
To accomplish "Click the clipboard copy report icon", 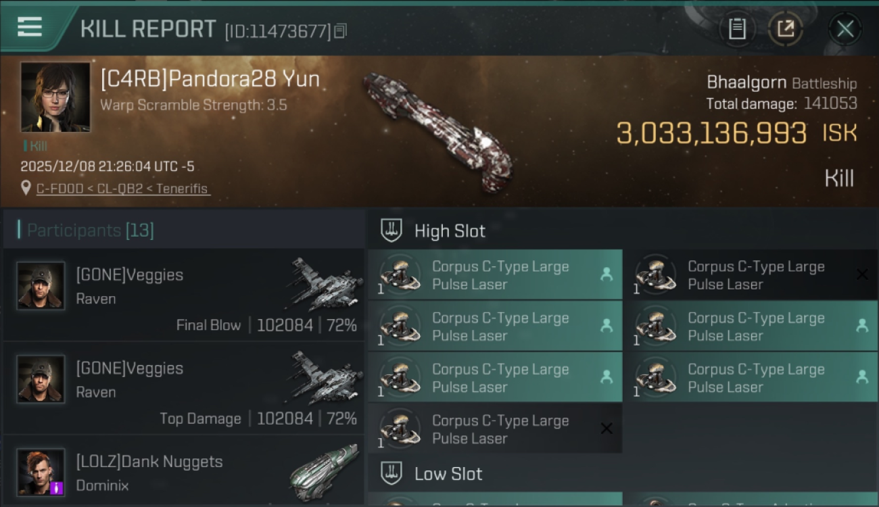I will [737, 29].
